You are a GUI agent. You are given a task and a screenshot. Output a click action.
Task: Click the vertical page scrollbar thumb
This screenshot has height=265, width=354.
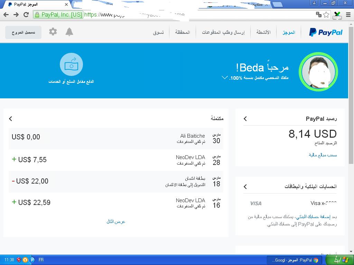(x=351, y=95)
